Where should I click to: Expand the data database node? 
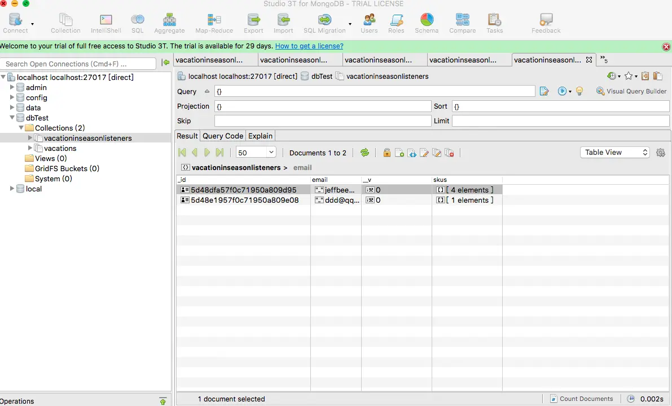pos(12,108)
